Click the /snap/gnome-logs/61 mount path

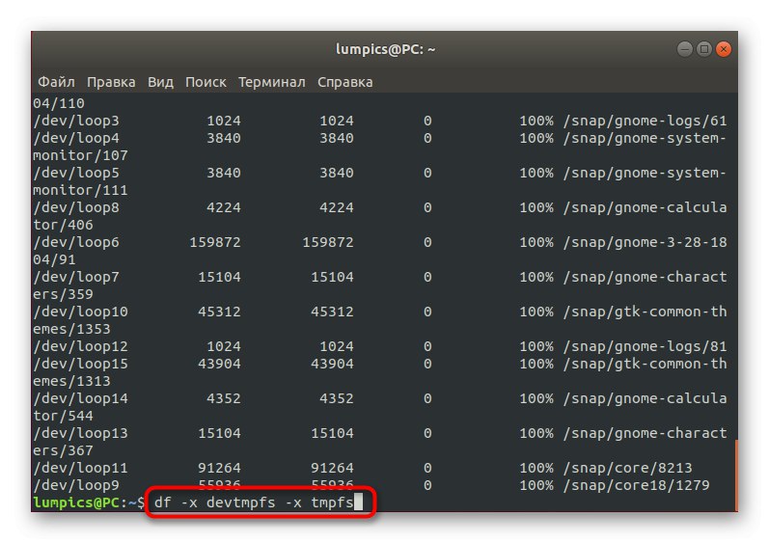click(x=645, y=122)
